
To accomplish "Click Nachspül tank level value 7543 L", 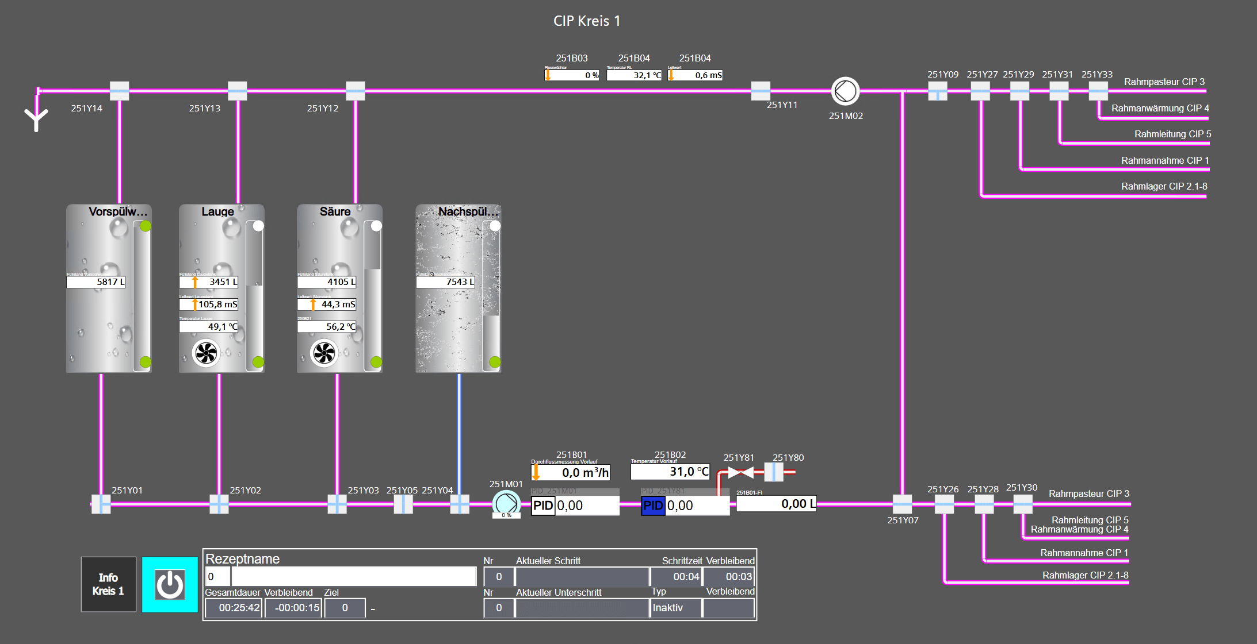I will 446,282.
